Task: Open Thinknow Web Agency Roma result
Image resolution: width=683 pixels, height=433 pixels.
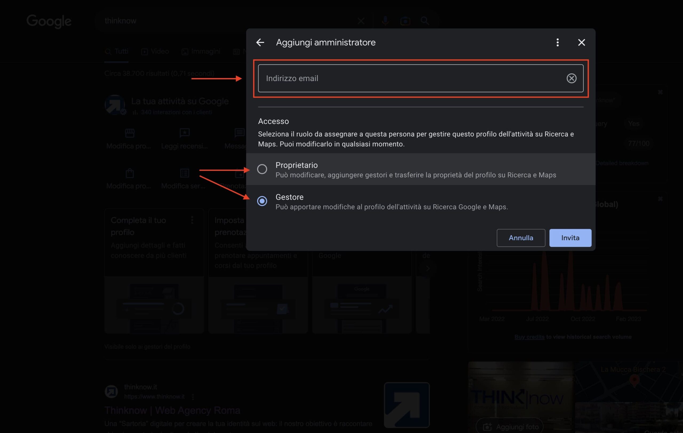Action: click(172, 410)
